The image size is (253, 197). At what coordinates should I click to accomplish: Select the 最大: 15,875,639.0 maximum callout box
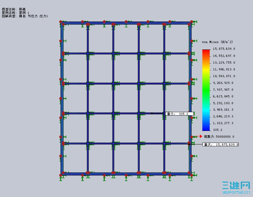220,144
